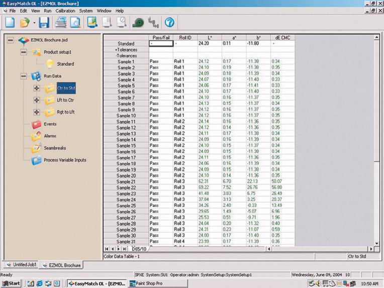Expand the Ctr to Std folder
The width and height of the screenshot is (384, 288).
point(37,88)
